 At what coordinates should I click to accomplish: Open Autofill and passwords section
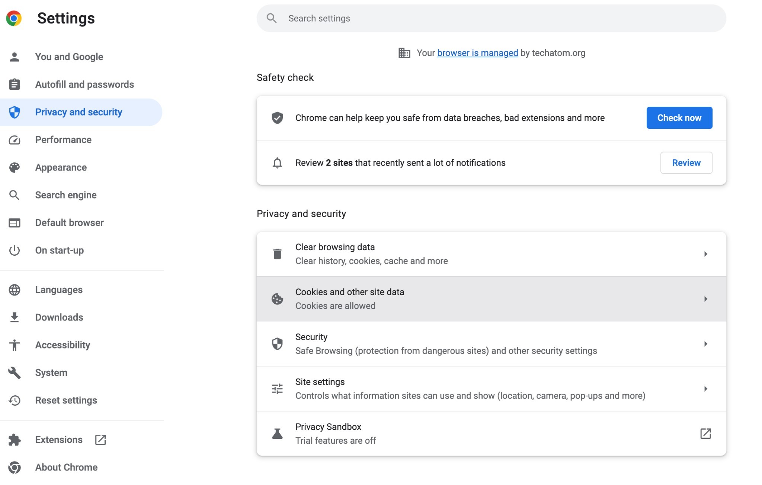coord(81,84)
